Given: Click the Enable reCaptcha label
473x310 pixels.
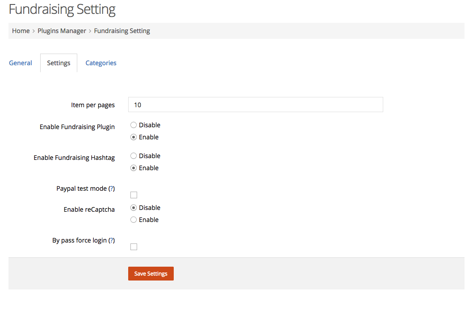Looking at the screenshot, I should 89,209.
